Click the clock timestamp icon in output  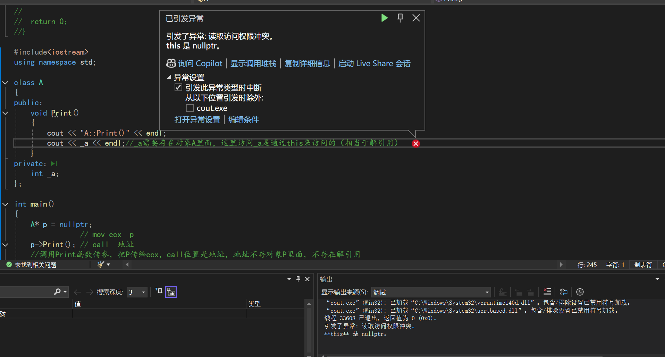(580, 292)
